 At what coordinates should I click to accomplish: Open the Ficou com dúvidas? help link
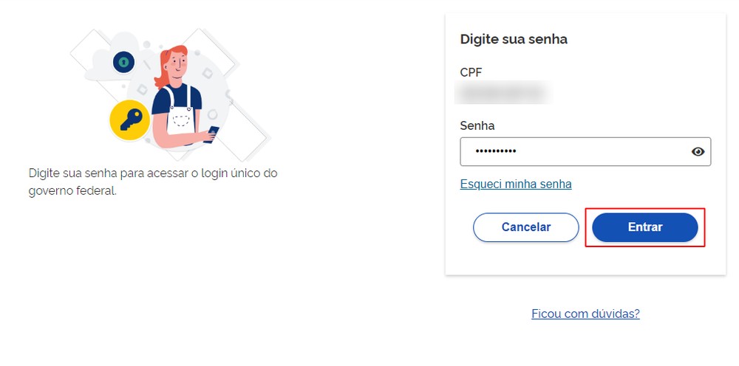pyautogui.click(x=585, y=314)
